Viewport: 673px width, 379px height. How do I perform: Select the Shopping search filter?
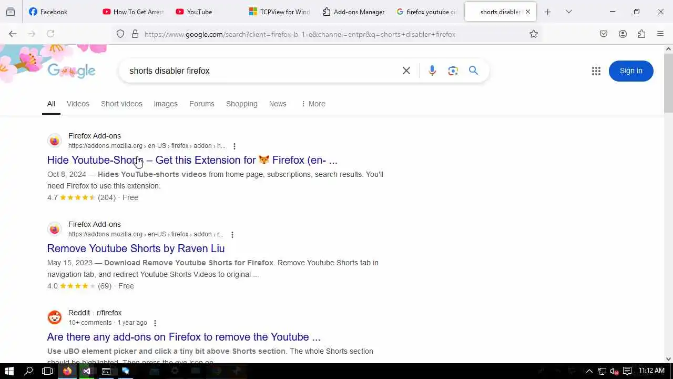242,104
